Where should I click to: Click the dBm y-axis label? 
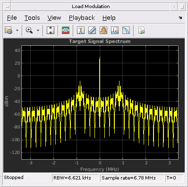click(x=7, y=102)
